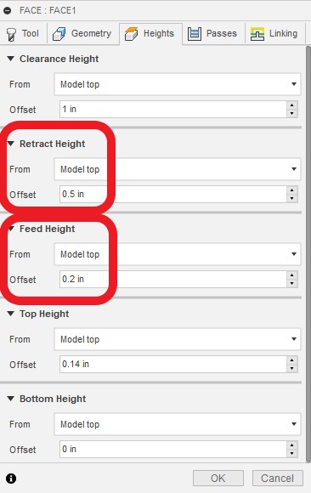Click the Top Height offset field

coord(173,364)
